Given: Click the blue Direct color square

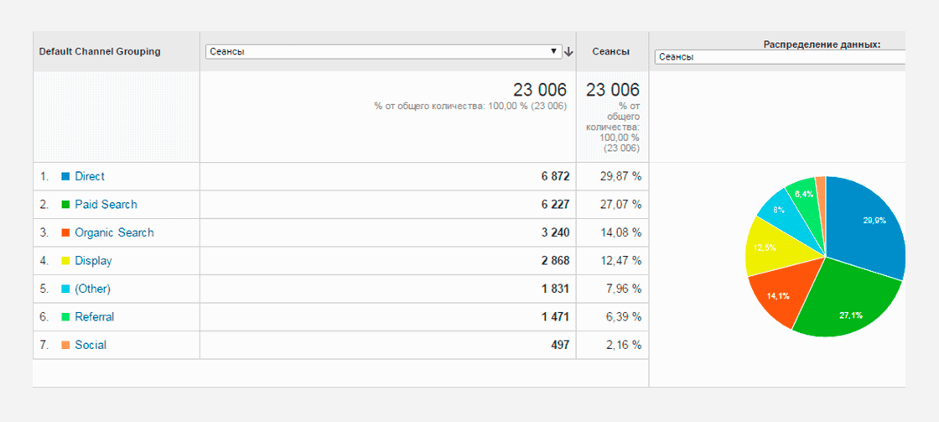Looking at the screenshot, I should click(x=66, y=177).
